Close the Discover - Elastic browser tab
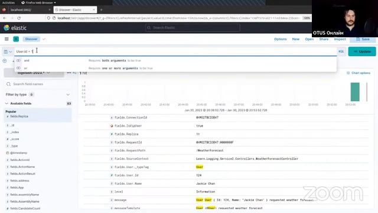378x213 pixels. point(94,10)
